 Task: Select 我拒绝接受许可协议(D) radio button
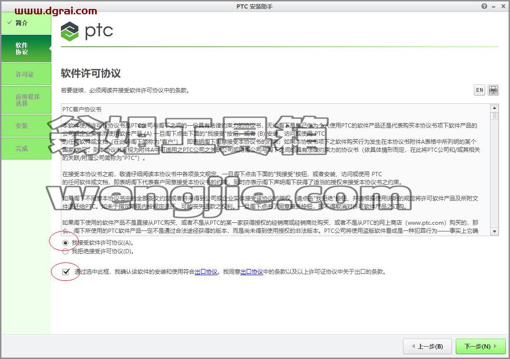pos(65,251)
